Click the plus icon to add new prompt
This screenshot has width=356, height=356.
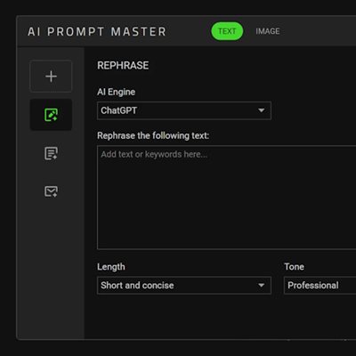click(x=51, y=77)
